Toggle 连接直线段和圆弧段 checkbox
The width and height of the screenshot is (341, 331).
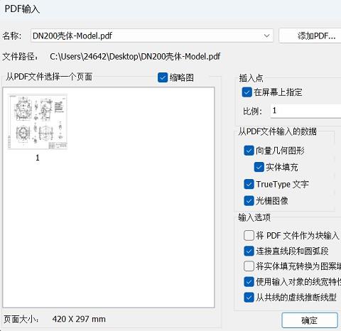(249, 251)
